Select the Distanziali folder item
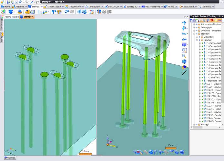 (x=209, y=37)
